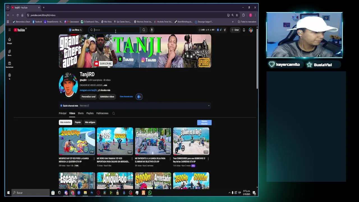Open the Chrome three-dot menu
The height and width of the screenshot is (202, 359).
pyautogui.click(x=255, y=15)
